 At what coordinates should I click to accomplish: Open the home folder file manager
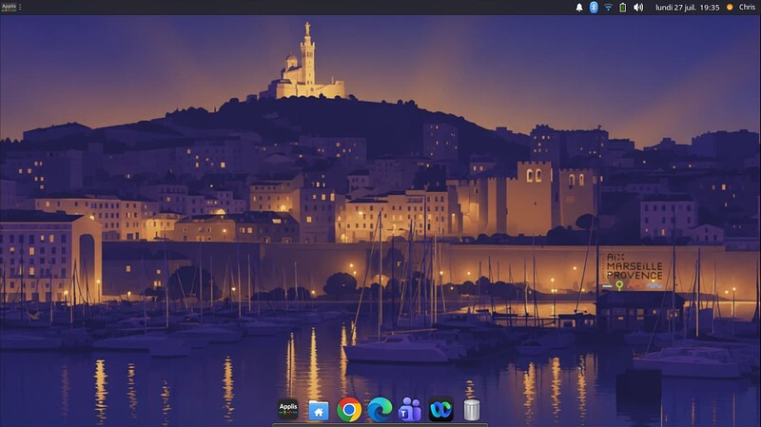coord(319,410)
